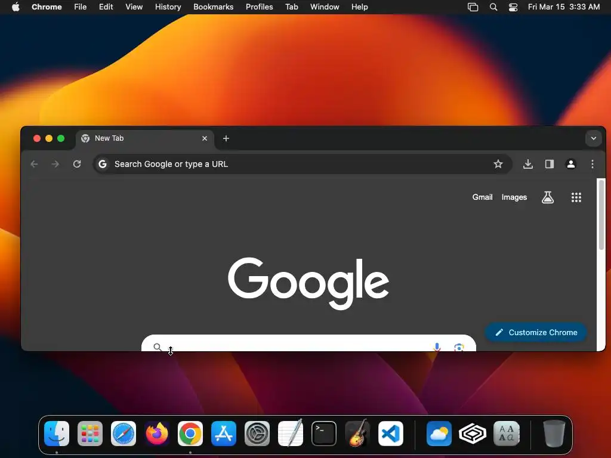The image size is (611, 458).
Task: Open Search Labs flask icon
Action: (548, 197)
